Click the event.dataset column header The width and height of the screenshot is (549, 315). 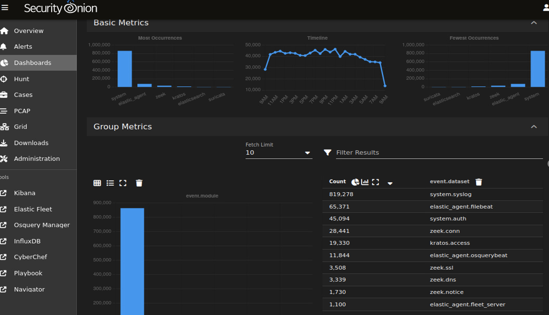point(450,181)
